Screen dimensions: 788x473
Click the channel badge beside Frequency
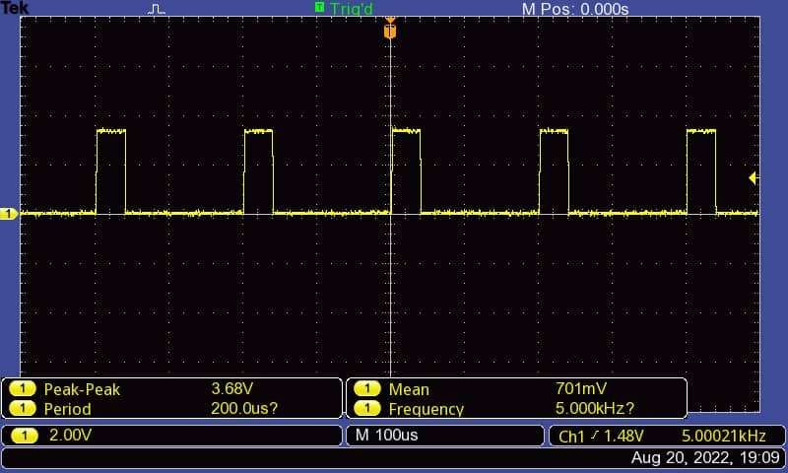[367, 409]
